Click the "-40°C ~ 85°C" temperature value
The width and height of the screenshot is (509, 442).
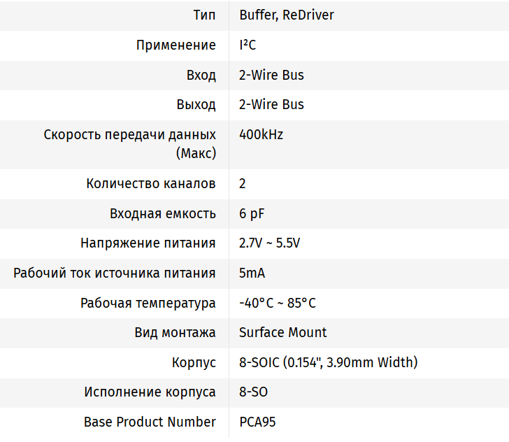pos(277,303)
